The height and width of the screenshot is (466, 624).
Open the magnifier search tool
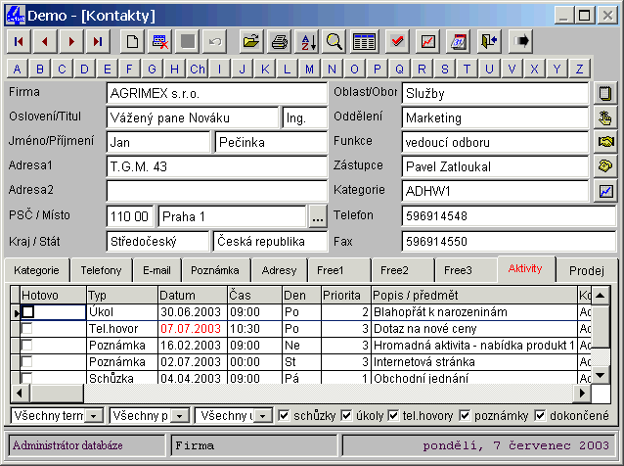click(334, 41)
